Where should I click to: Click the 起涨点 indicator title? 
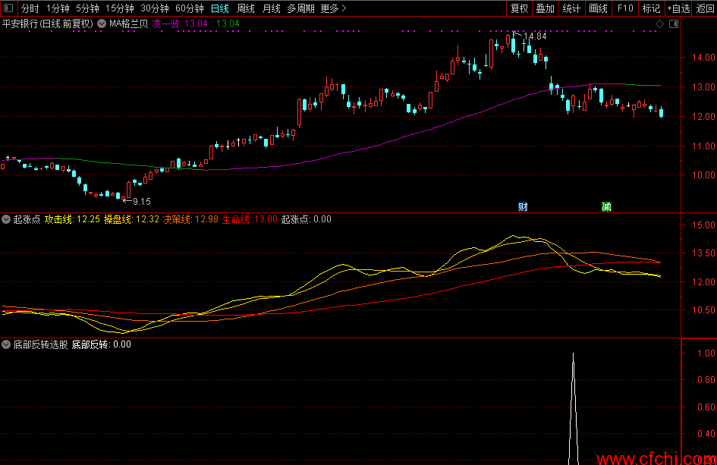27,219
